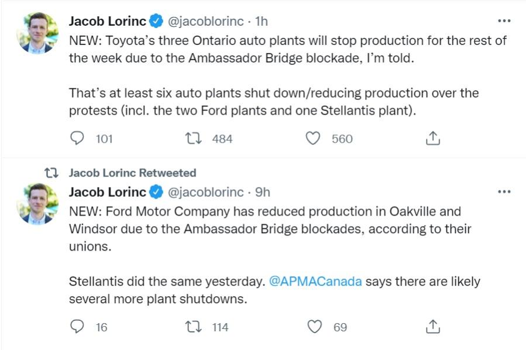This screenshot has width=526, height=350.
Task: Retweet the Toyota Ontario plants tweet
Action: pos(192,138)
